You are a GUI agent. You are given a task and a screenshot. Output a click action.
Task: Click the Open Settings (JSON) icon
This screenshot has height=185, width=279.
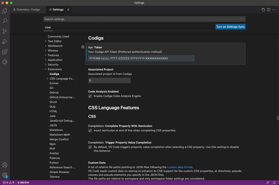(x=263, y=10)
